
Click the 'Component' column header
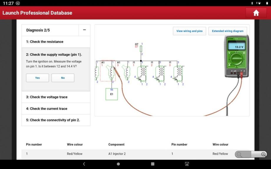[116, 145]
